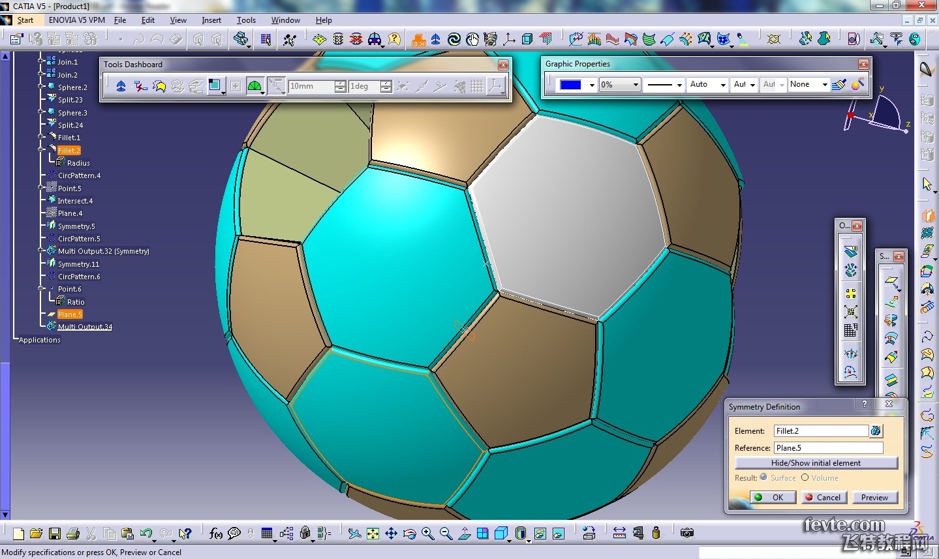This screenshot has width=939, height=559.
Task: Open the Formula f(x) tool
Action: pos(216,534)
